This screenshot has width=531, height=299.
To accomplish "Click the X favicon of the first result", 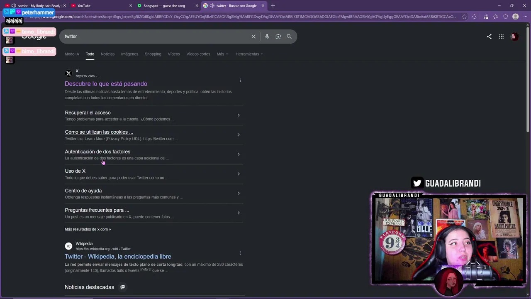I will coord(68,74).
